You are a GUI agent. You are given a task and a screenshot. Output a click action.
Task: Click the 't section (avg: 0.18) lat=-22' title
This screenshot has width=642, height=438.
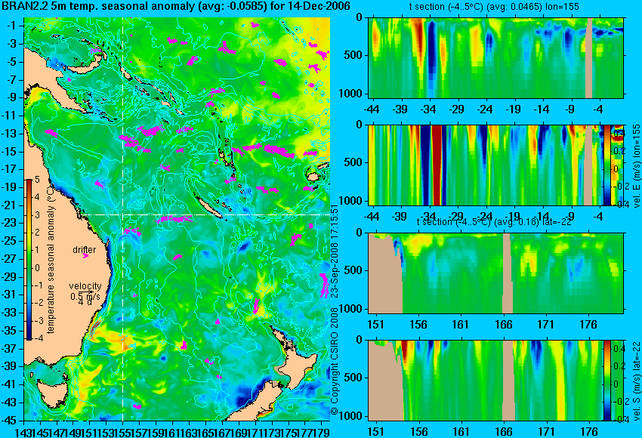[494, 222]
